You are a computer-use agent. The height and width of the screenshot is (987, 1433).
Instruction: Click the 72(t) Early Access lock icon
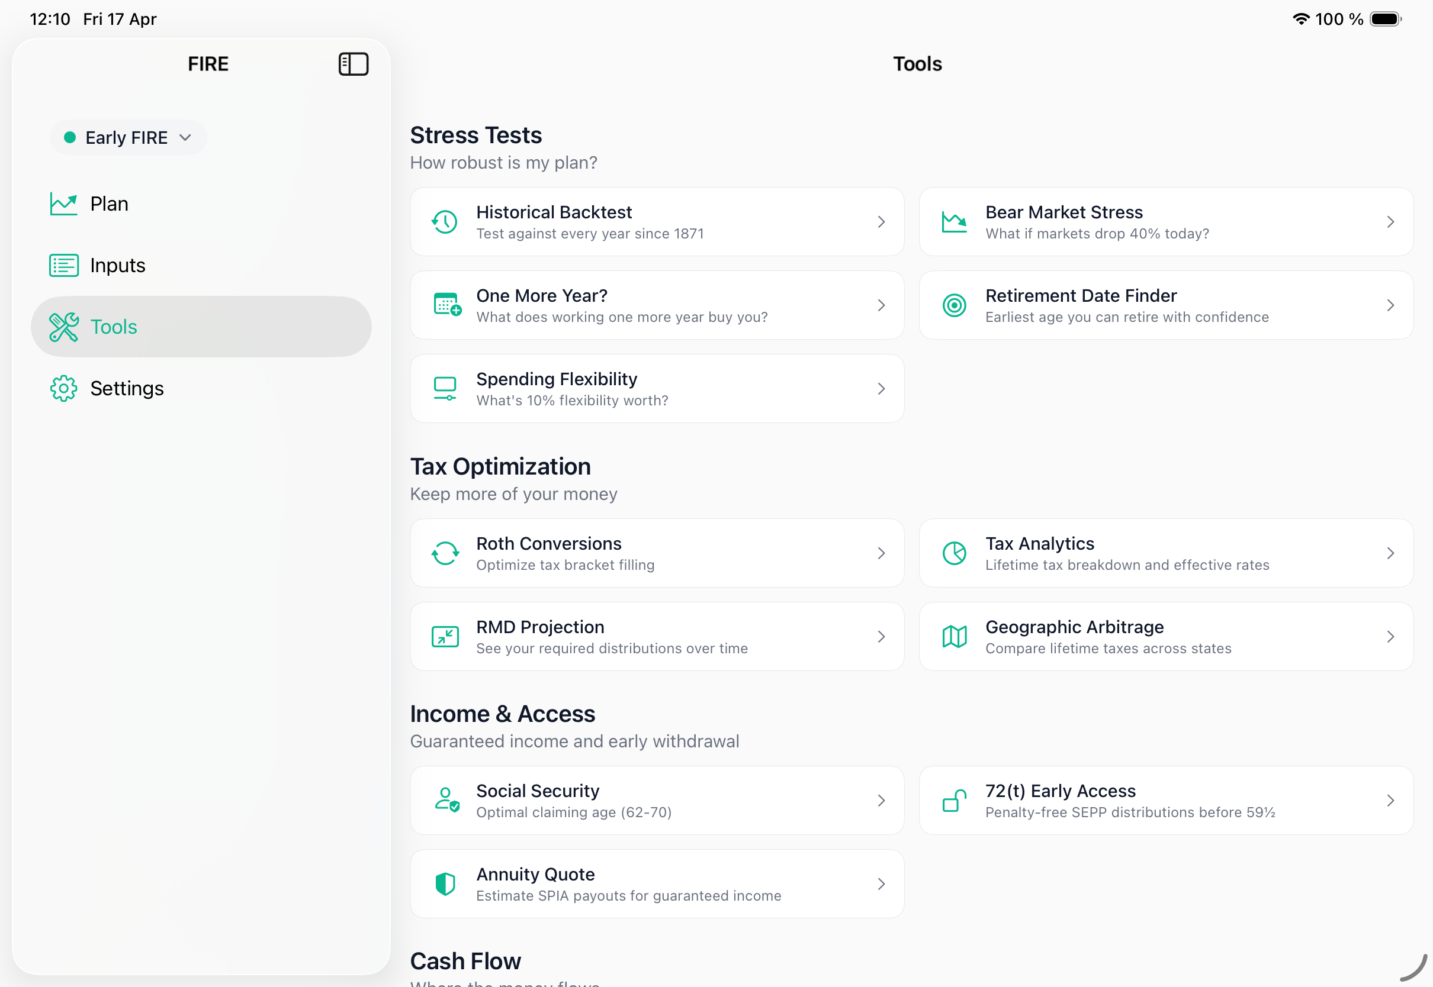tap(954, 800)
